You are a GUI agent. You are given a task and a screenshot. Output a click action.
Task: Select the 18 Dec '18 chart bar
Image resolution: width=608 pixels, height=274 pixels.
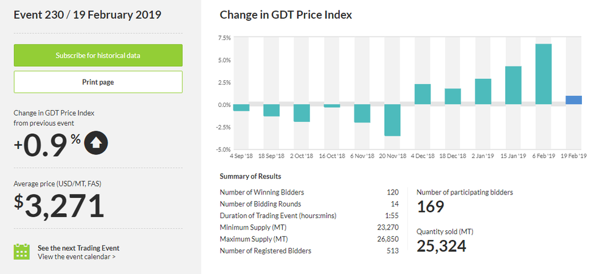[x=453, y=97]
